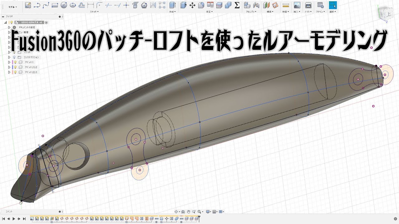This screenshot has height=224, width=399.
Task: Jump to timeline beginning
Action: [3, 219]
